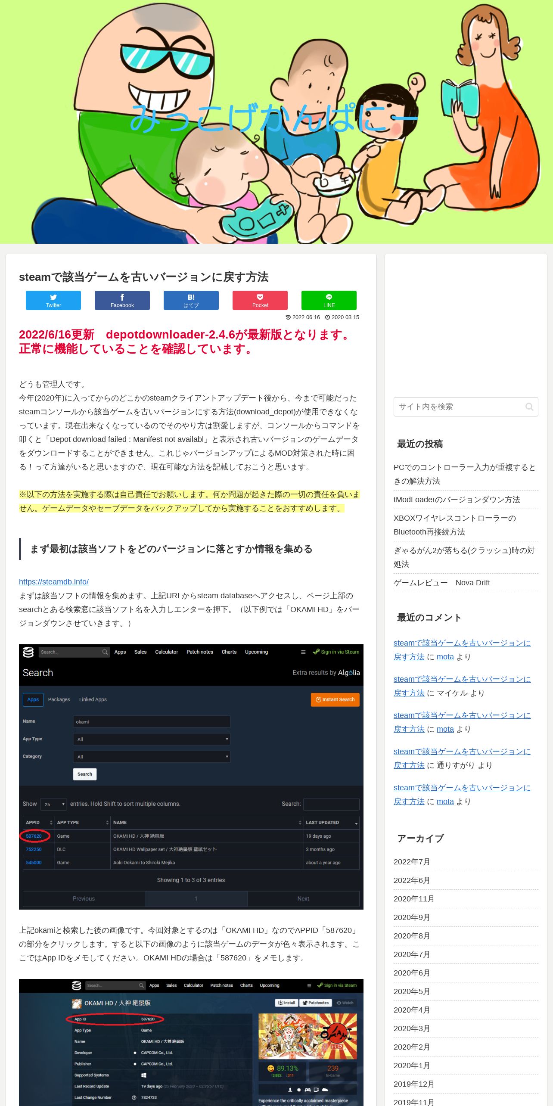This screenshot has height=1106, width=553.
Task: Open the comment link by 通りすがり
Action: (x=462, y=758)
